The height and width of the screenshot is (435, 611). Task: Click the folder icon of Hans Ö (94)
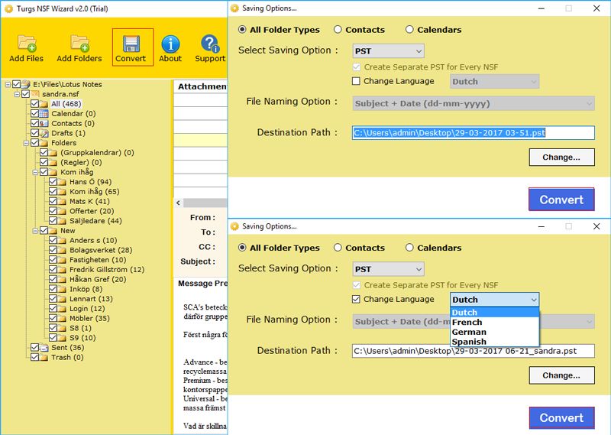point(62,182)
